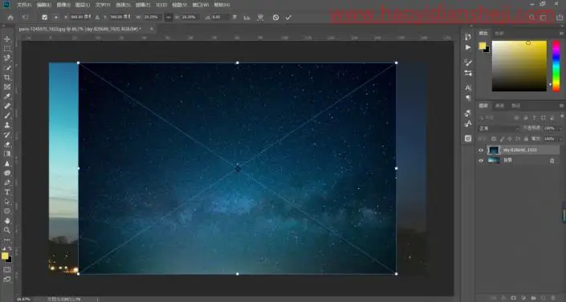The width and height of the screenshot is (566, 302).
Task: Open the 图像 menu
Action: (63, 5)
